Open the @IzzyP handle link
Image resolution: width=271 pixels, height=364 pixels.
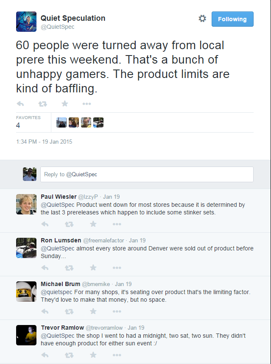click(88, 197)
